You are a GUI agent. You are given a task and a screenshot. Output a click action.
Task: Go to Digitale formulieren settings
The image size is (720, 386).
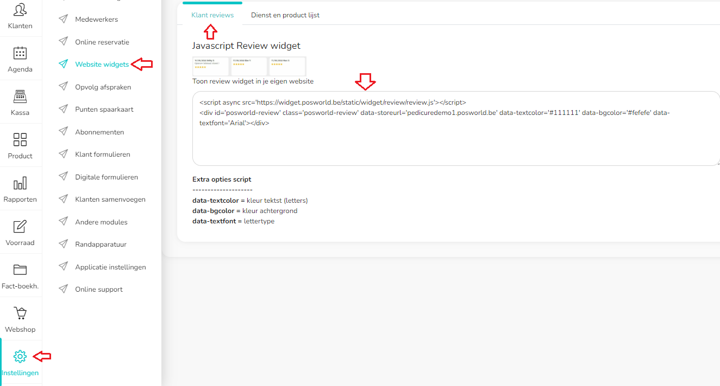click(107, 177)
